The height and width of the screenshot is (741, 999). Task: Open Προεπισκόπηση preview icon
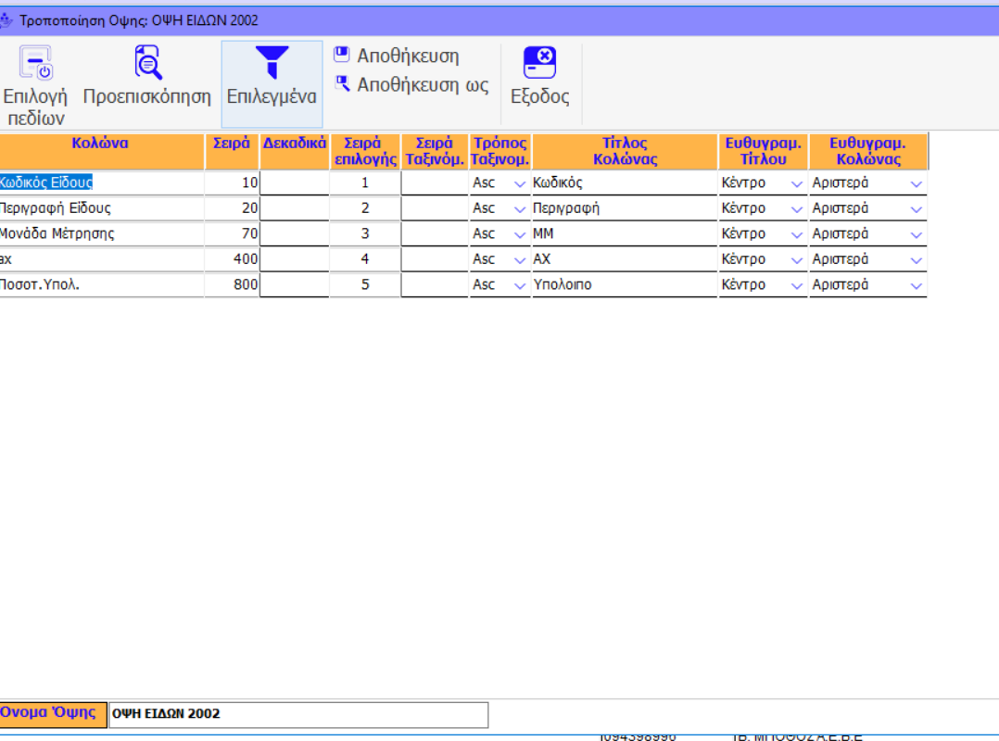147,63
